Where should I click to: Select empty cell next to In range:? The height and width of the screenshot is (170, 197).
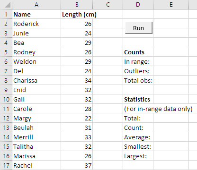pos(171,61)
